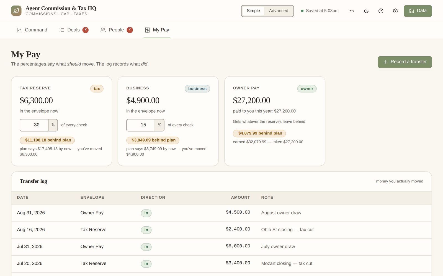
Task: Click the owner envelope tag
Action: [x=307, y=89]
